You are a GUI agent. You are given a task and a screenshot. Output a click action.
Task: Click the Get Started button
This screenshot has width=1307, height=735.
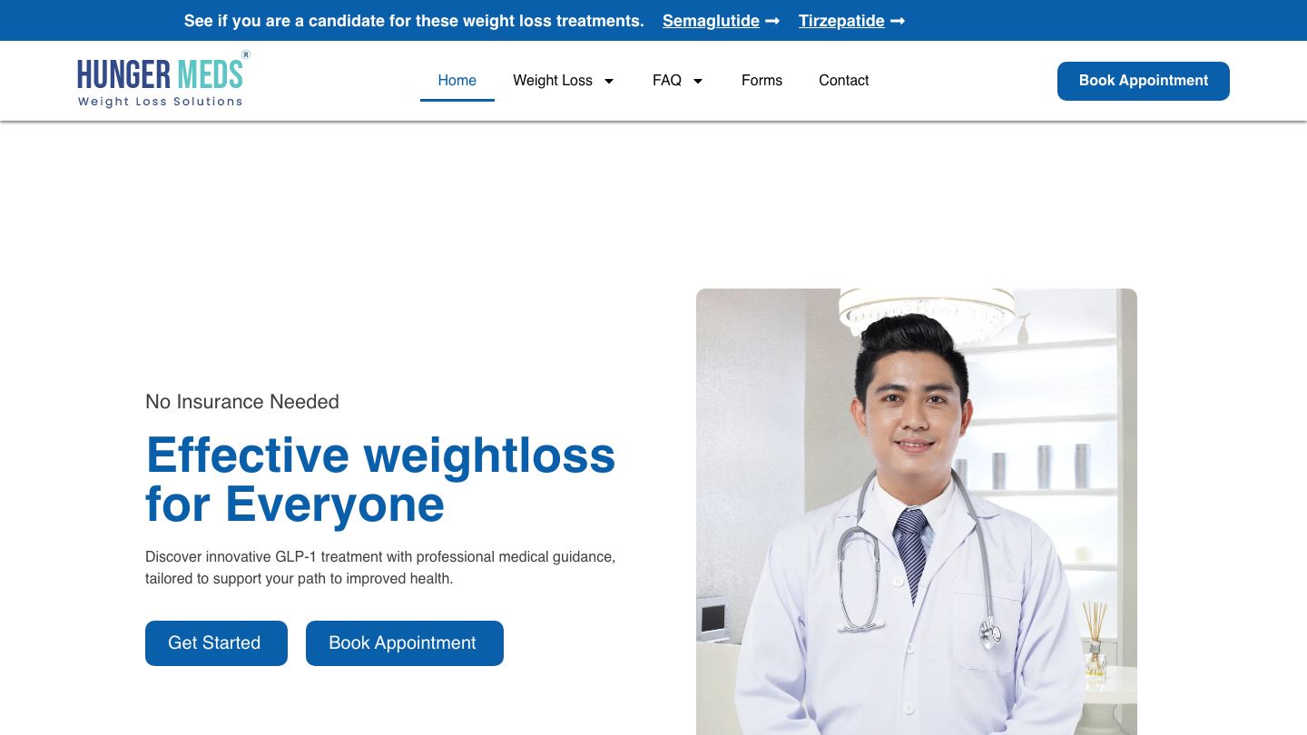[x=216, y=642]
